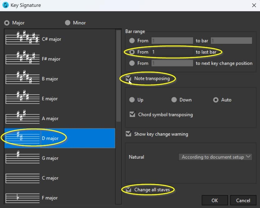Image resolution: width=260 pixels, height=208 pixels.
Task: Select the Up transposing direction
Action: click(132, 100)
